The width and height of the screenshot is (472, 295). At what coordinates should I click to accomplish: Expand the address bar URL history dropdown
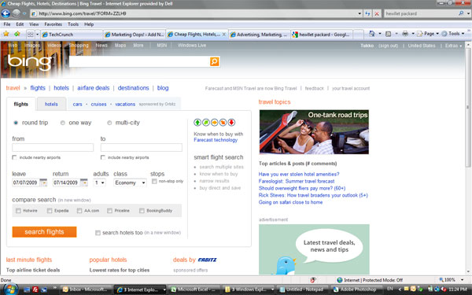pos(360,13)
